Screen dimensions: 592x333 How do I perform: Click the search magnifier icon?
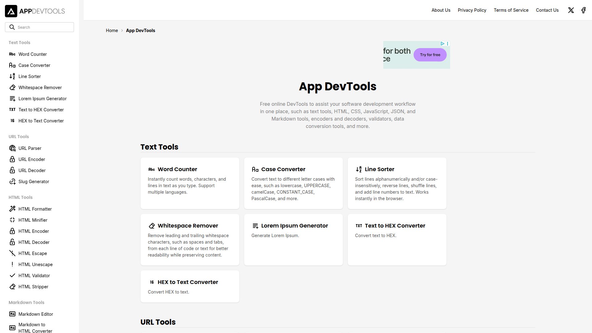tap(12, 27)
